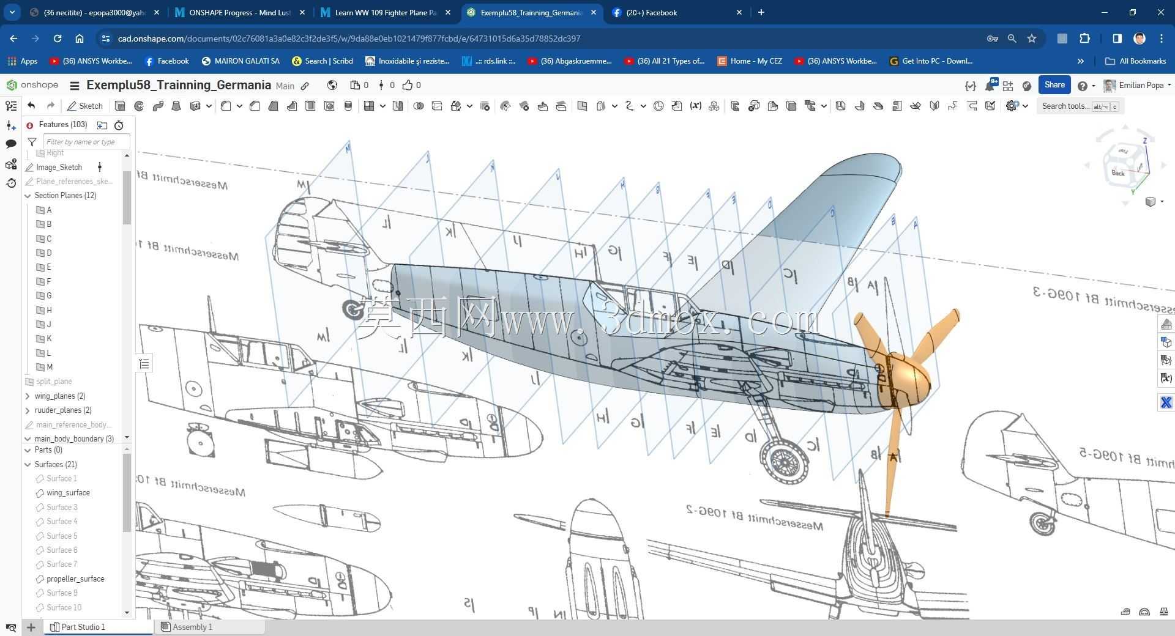Open the Emilian Popa user menu
The image size is (1175, 636).
[1137, 86]
